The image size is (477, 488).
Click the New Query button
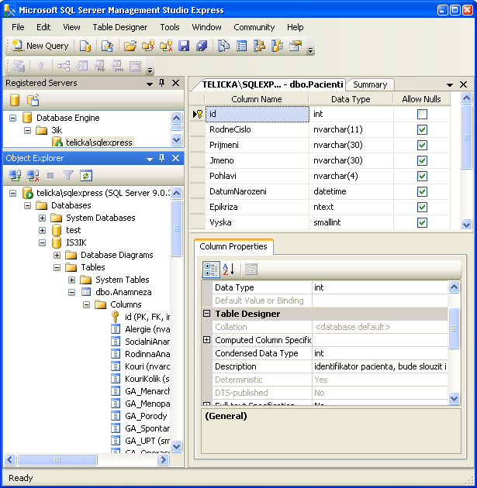click(x=40, y=46)
